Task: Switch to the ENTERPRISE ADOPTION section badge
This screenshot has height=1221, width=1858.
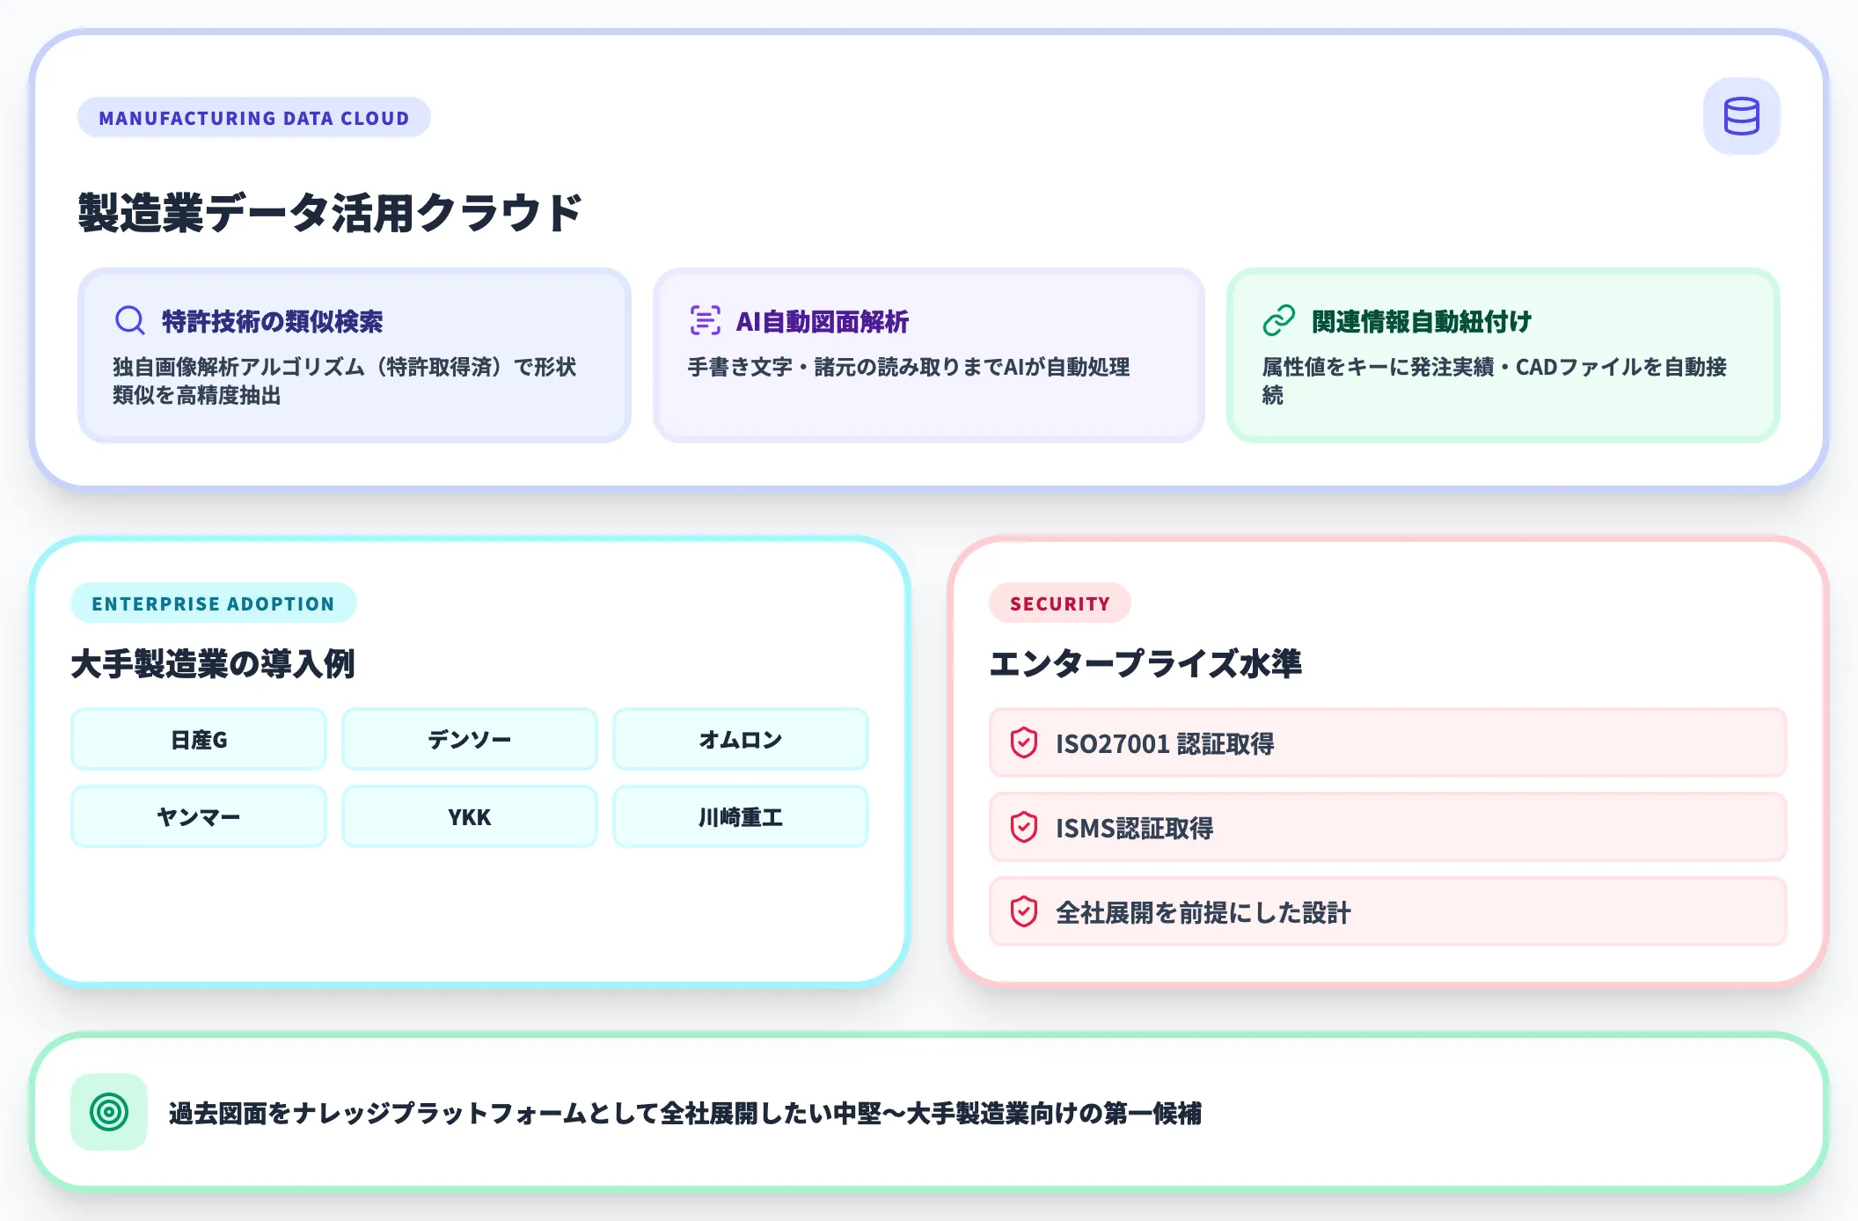Action: pos(213,603)
